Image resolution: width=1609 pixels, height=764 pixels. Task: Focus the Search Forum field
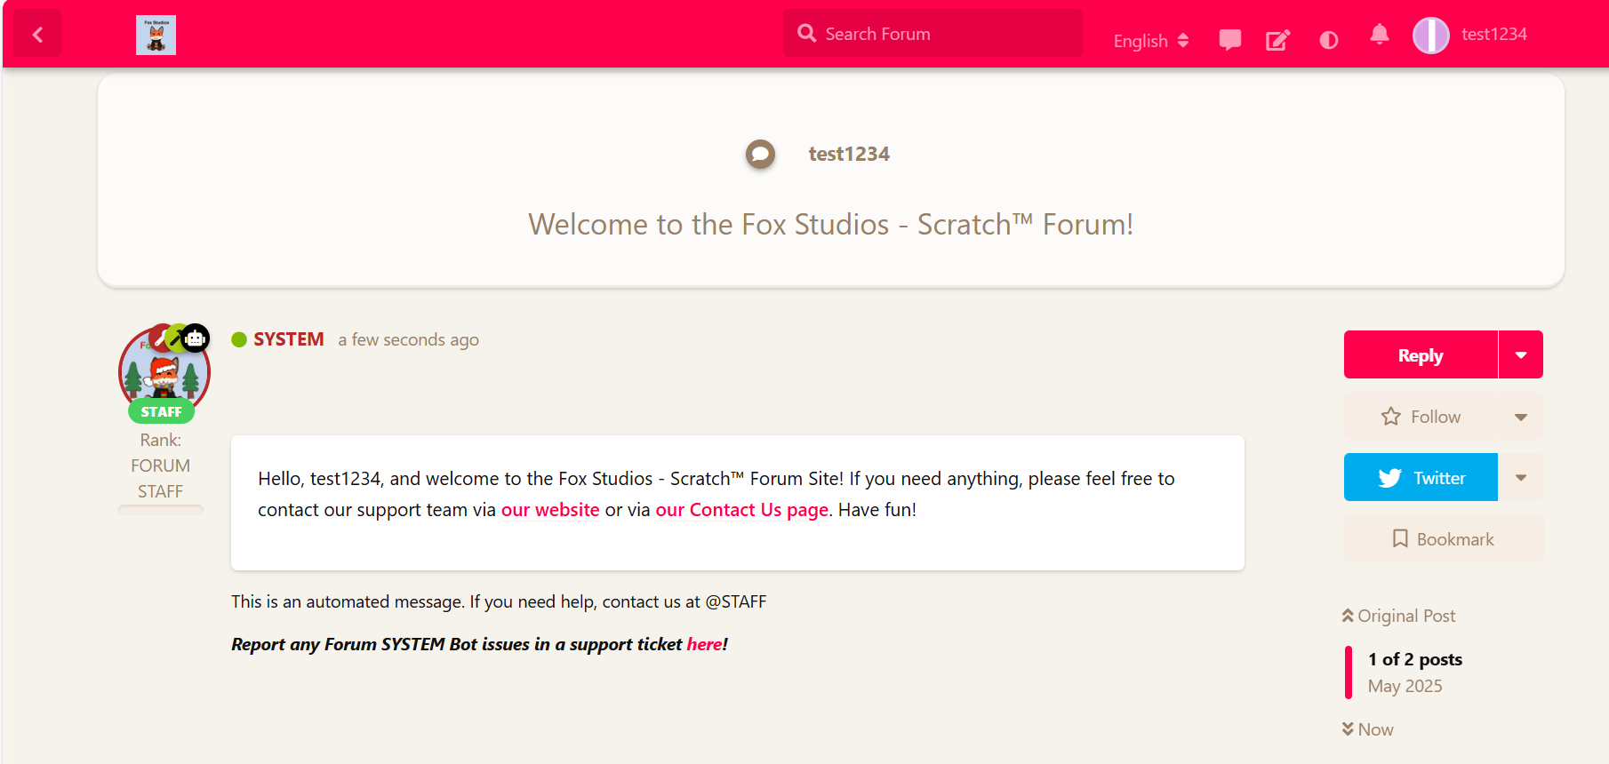[x=933, y=34]
